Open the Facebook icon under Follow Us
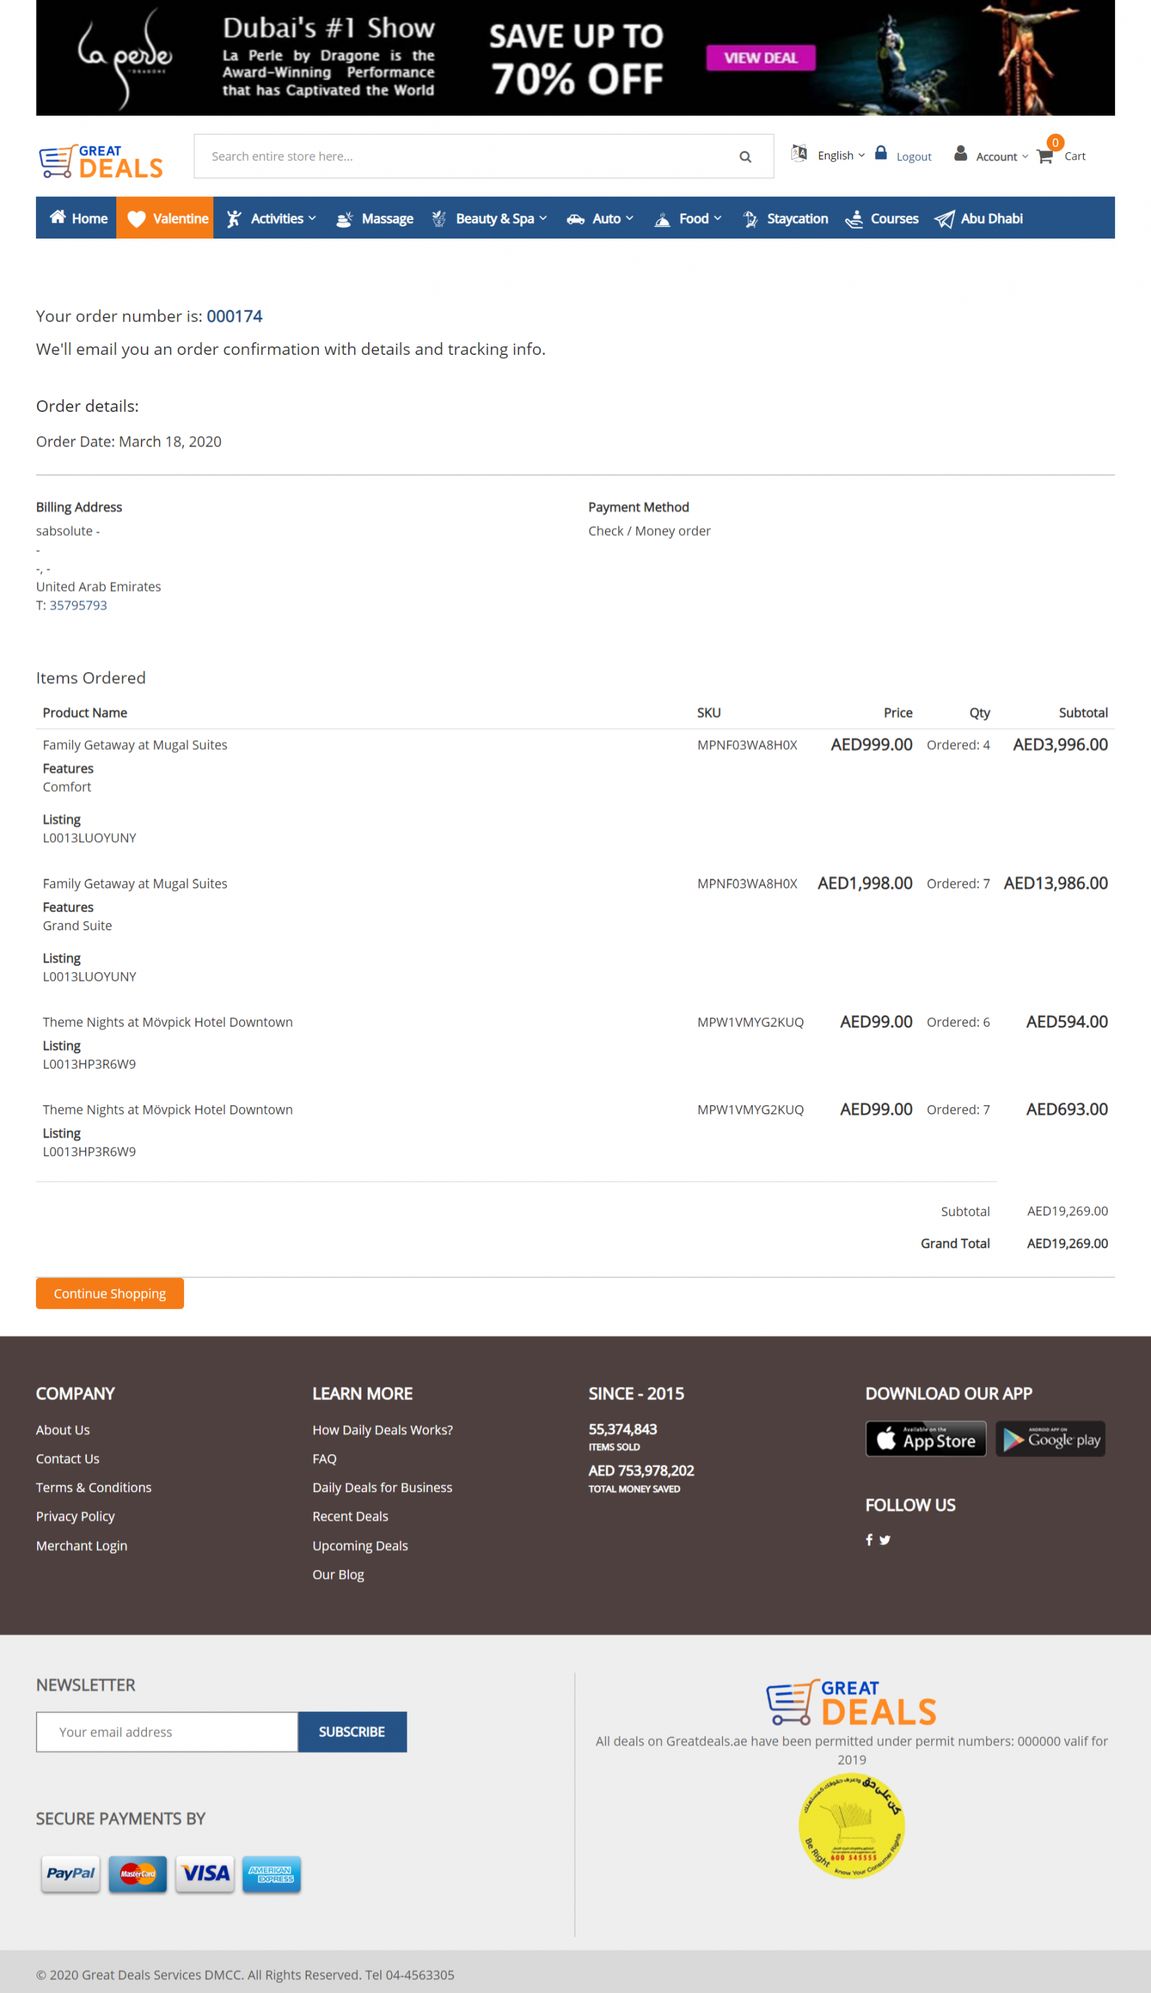 869,1539
